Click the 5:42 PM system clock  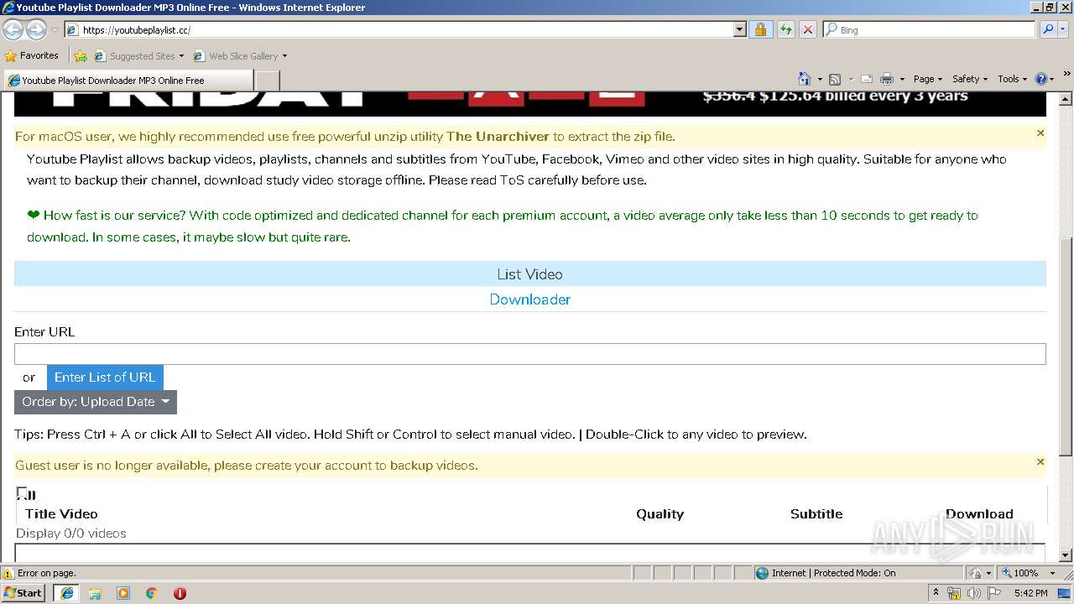coord(1030,593)
